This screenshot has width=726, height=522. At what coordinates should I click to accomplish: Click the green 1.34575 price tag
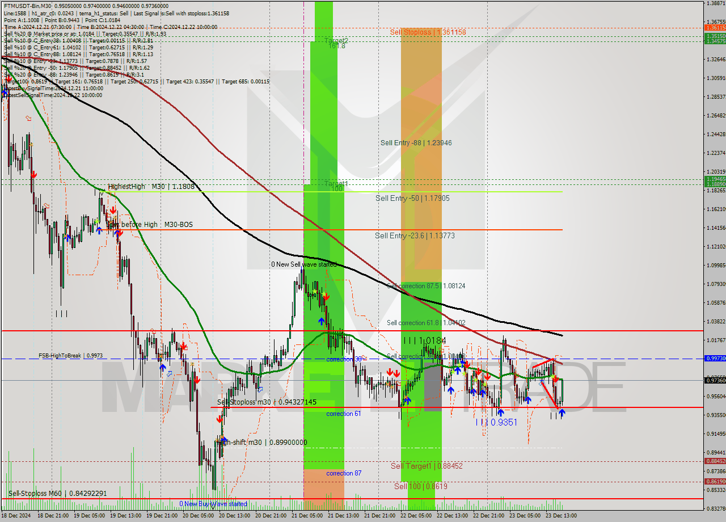pyautogui.click(x=714, y=41)
